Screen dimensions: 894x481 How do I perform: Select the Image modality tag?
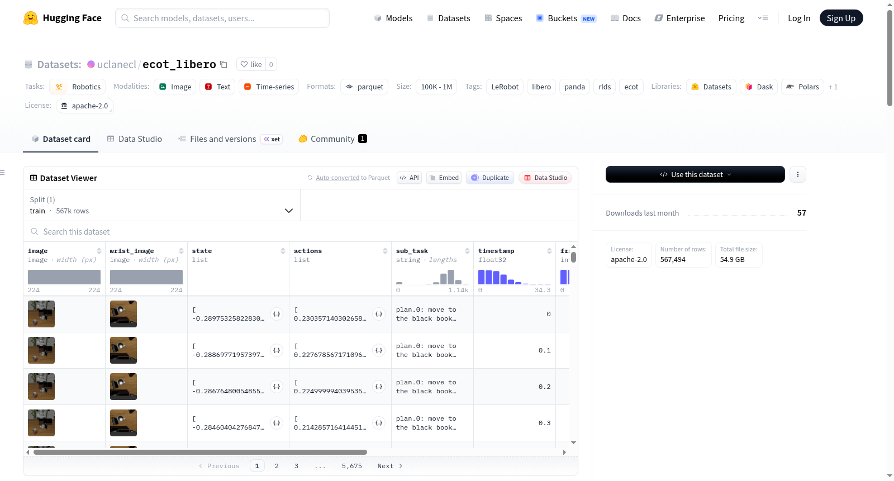[175, 87]
